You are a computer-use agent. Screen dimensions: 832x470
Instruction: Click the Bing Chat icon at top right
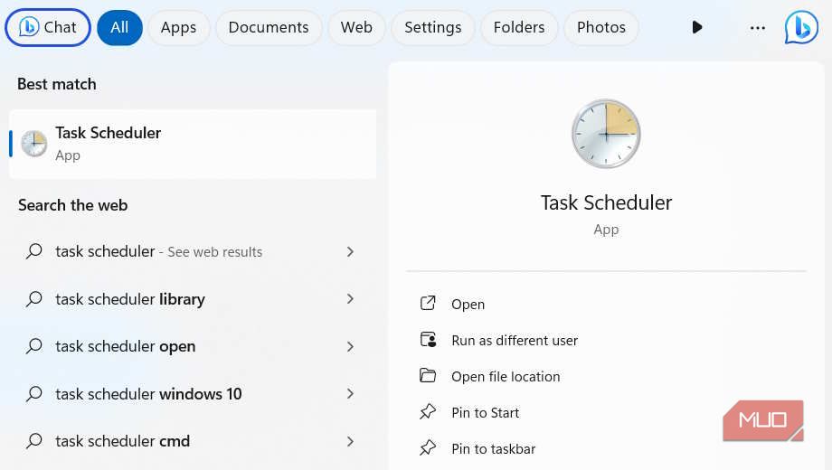point(801,27)
